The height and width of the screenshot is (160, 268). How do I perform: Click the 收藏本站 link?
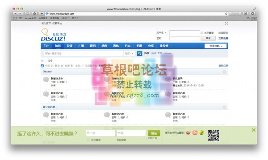[x=57, y=23]
